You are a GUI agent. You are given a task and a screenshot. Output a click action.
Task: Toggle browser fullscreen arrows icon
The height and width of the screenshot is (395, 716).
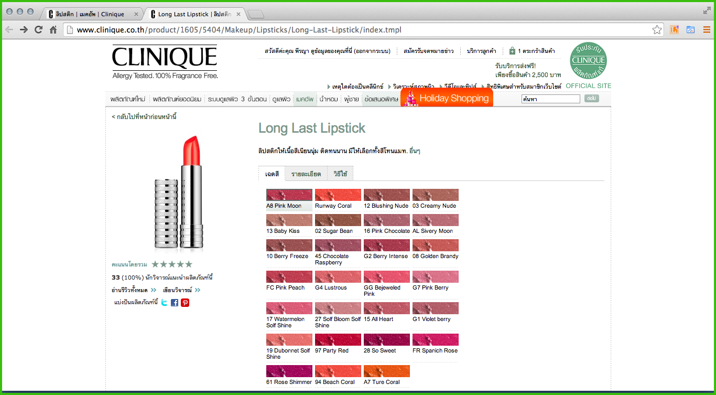707,10
